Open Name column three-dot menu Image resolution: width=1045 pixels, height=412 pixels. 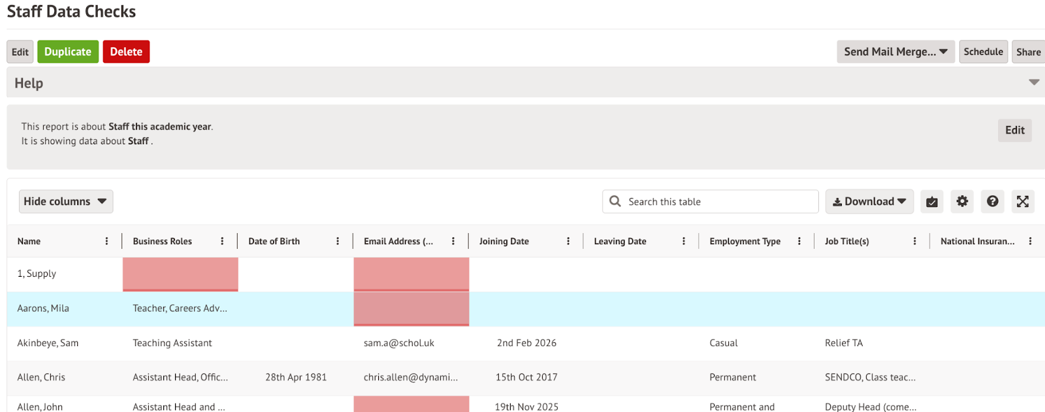pyautogui.click(x=107, y=242)
